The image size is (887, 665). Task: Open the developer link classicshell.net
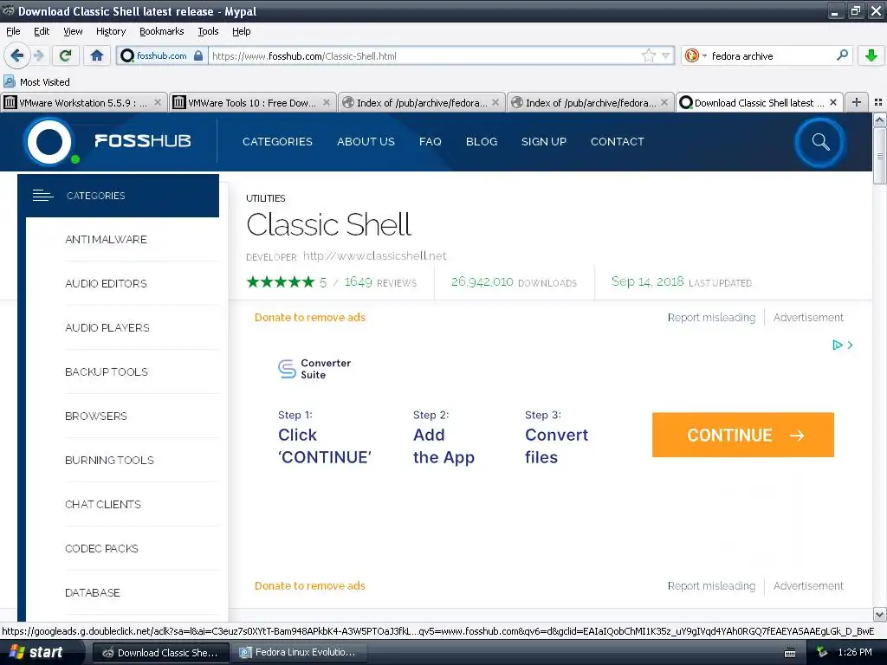click(x=374, y=255)
